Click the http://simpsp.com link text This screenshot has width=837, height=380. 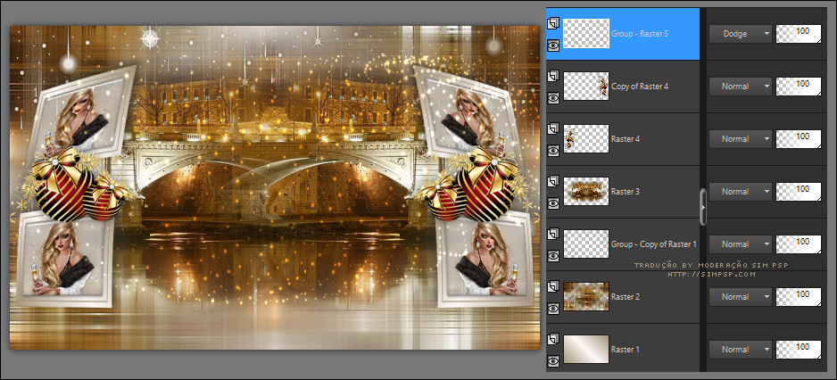(x=711, y=274)
